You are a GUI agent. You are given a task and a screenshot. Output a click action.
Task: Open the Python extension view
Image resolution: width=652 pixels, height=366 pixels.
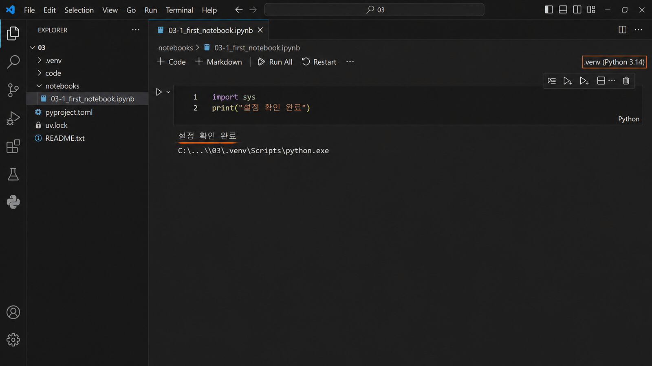(x=13, y=202)
